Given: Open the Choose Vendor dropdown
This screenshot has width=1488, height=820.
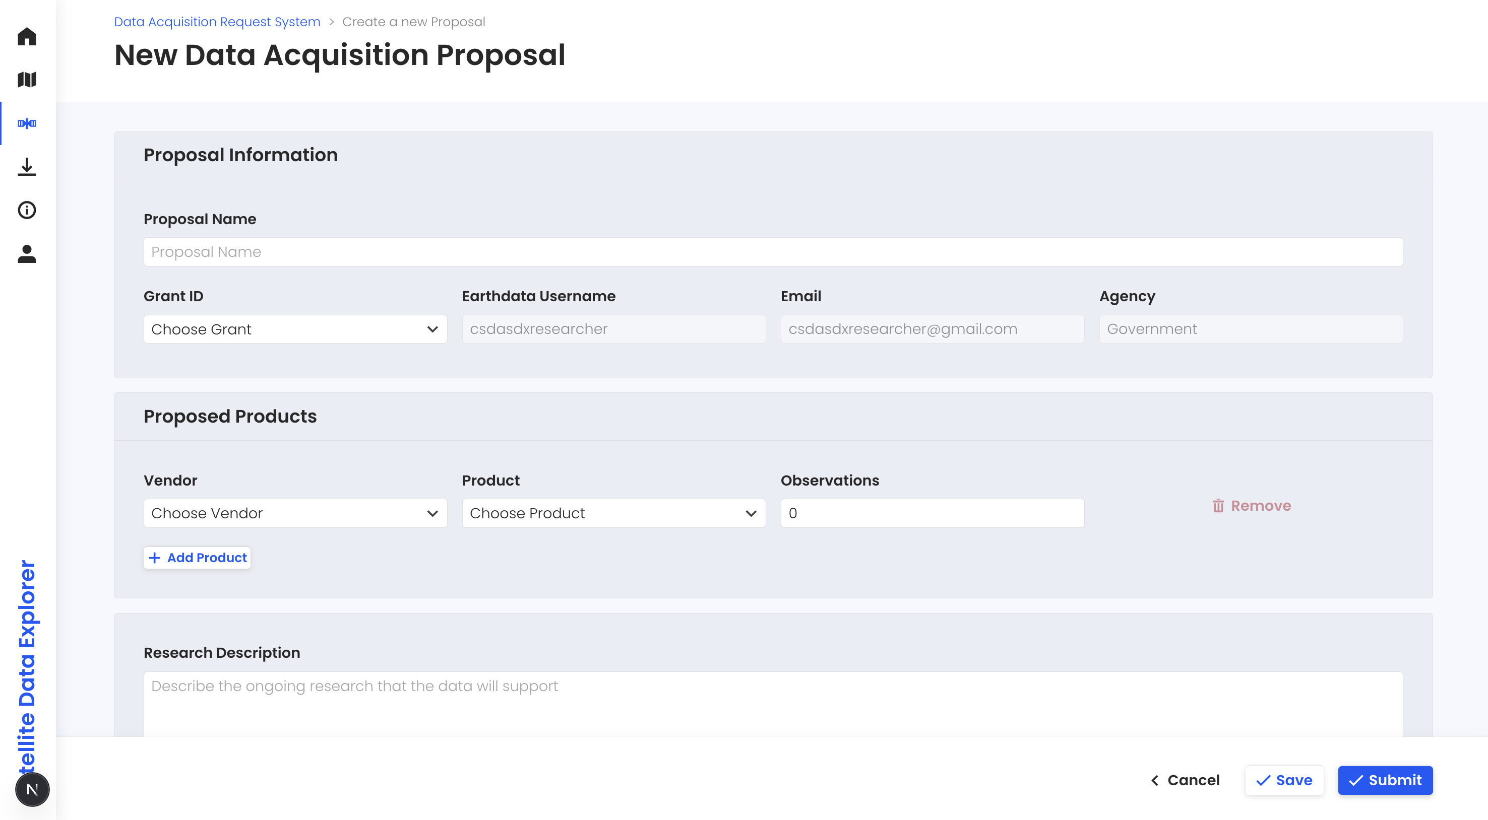Looking at the screenshot, I should (295, 513).
